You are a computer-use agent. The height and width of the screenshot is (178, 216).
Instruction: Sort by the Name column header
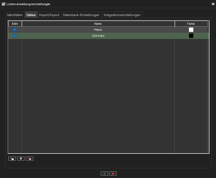[x=98, y=24]
